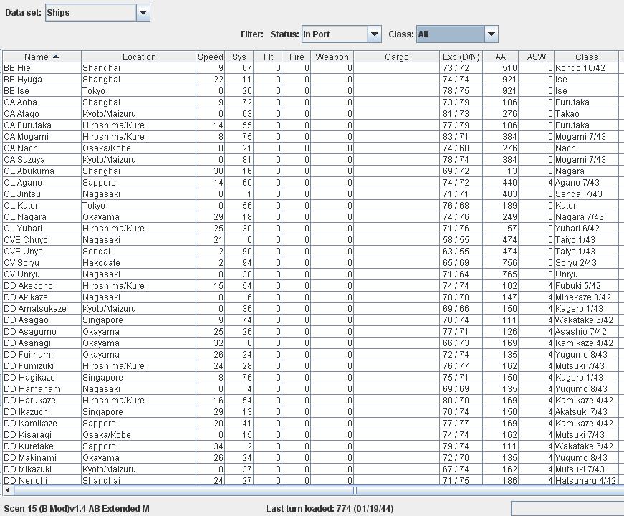Open the Class filter dropdown arrow
Image resolution: width=624 pixels, height=516 pixels.
[x=491, y=34]
